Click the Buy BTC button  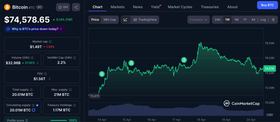(x=267, y=5)
